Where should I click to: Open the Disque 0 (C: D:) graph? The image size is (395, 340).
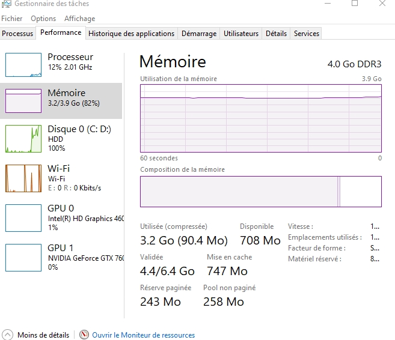pos(23,139)
